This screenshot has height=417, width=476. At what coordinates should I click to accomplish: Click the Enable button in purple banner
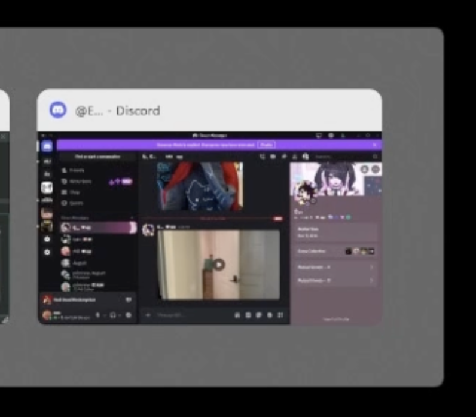click(266, 145)
